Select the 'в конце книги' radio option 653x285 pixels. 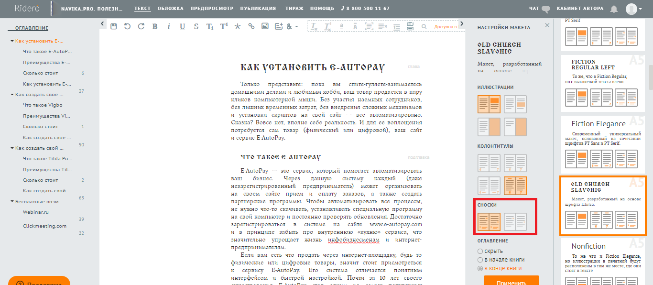coord(480,268)
